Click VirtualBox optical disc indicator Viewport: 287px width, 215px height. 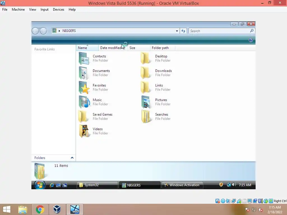[x=223, y=201]
